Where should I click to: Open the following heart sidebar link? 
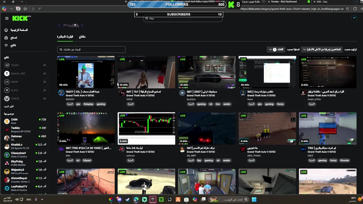(10, 45)
